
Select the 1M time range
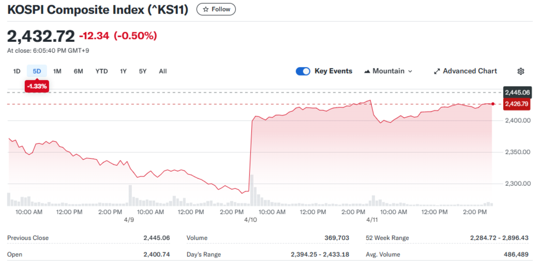pyautogui.click(x=57, y=71)
